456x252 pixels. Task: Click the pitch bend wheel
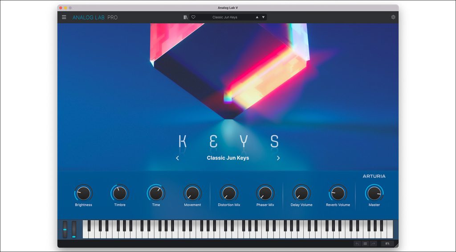click(x=65, y=230)
